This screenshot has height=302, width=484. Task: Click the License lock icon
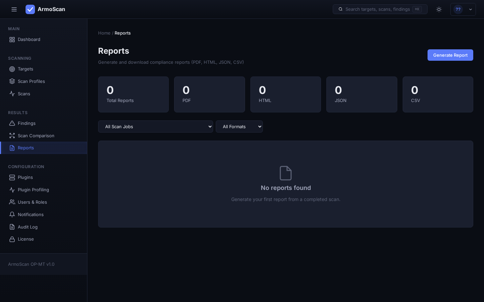tap(12, 239)
